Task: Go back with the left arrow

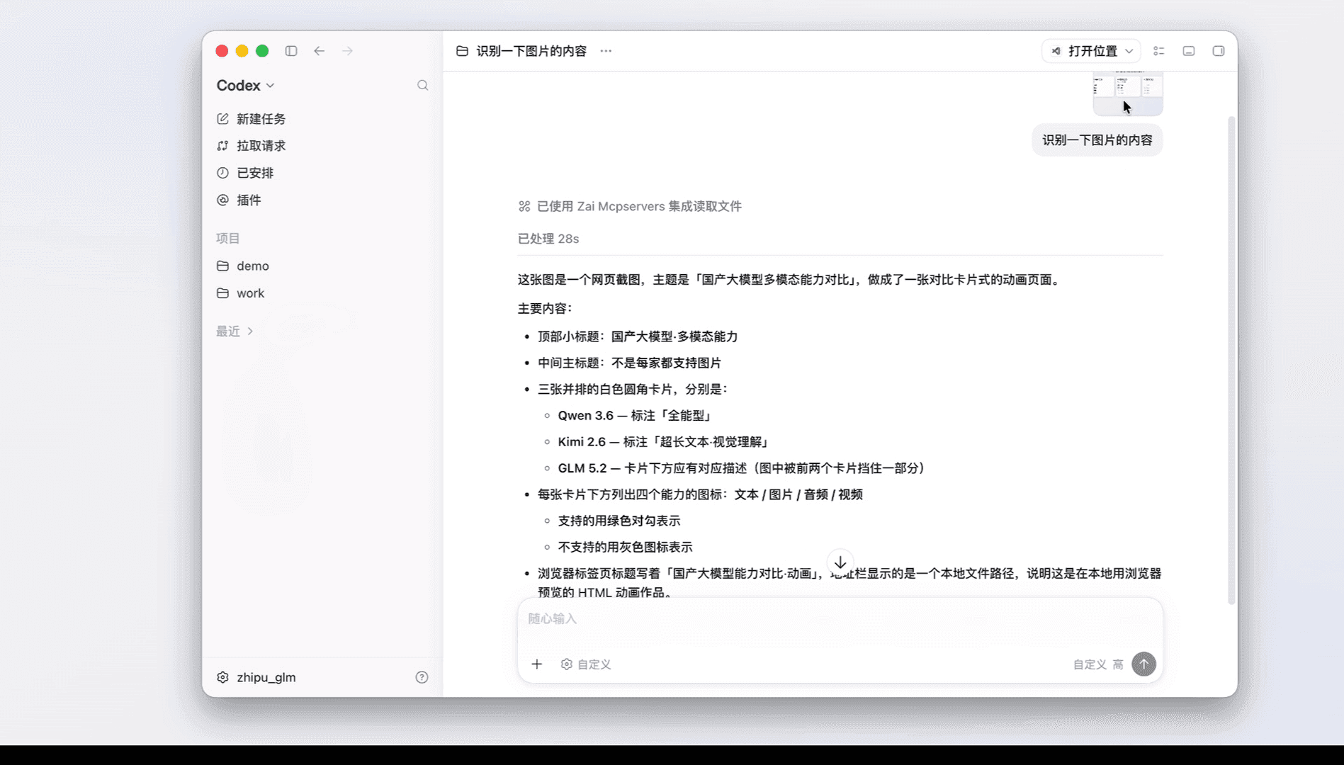Action: click(x=320, y=51)
